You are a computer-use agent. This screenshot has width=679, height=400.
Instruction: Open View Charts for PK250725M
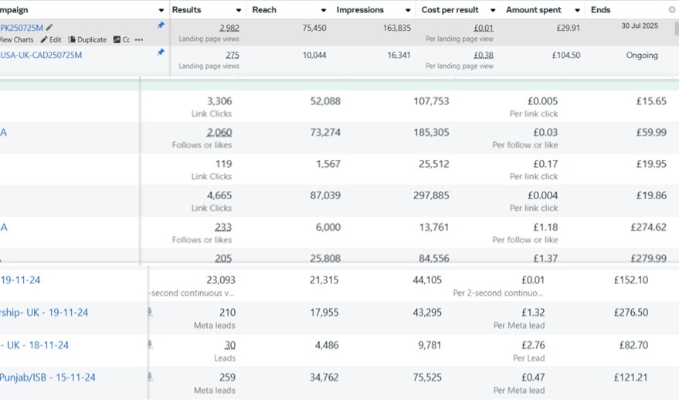16,40
